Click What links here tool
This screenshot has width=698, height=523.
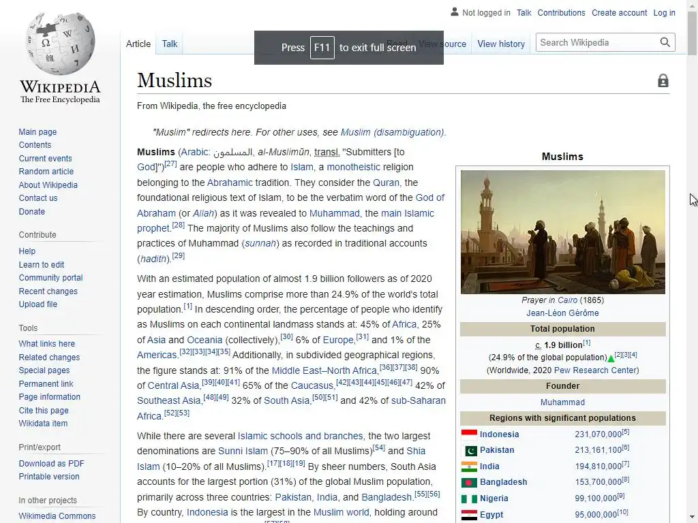click(47, 344)
